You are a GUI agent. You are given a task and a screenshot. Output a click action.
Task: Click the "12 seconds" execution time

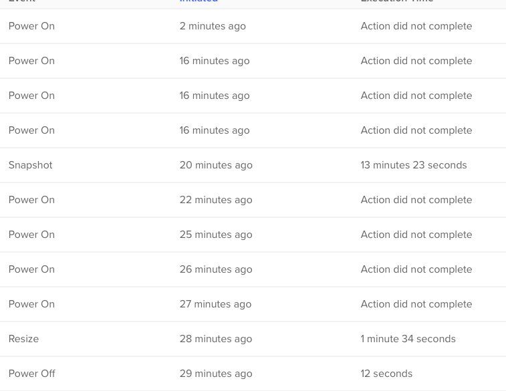386,374
